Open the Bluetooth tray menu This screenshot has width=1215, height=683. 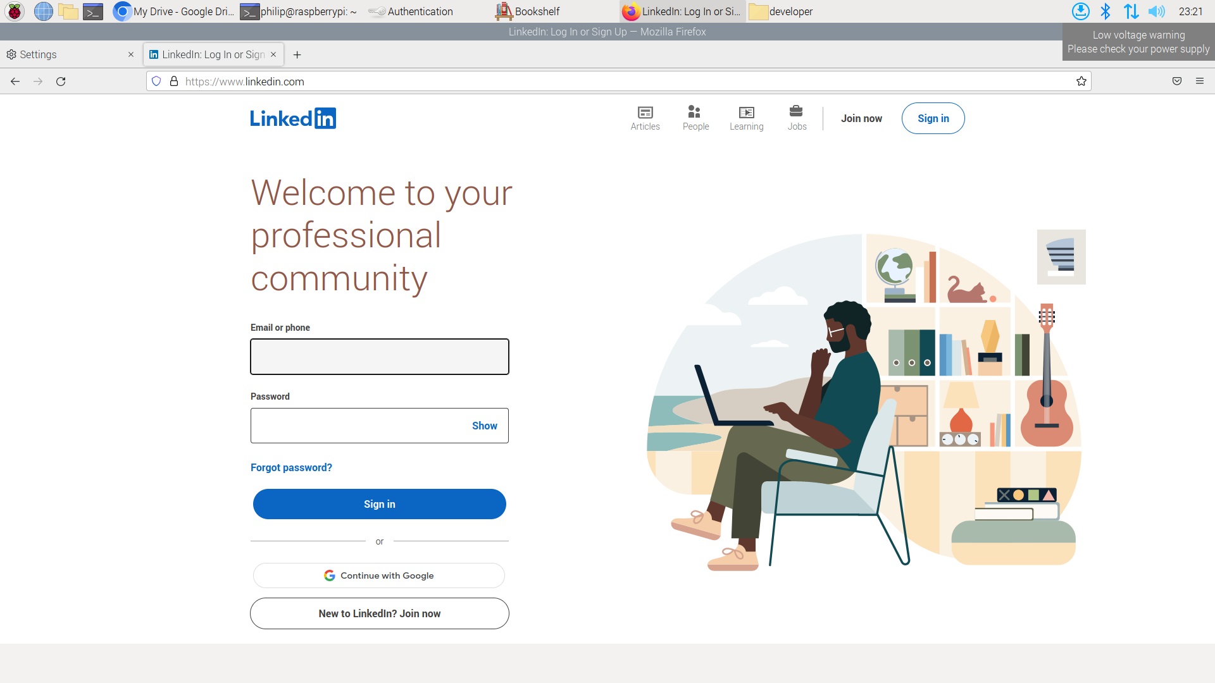(1106, 11)
